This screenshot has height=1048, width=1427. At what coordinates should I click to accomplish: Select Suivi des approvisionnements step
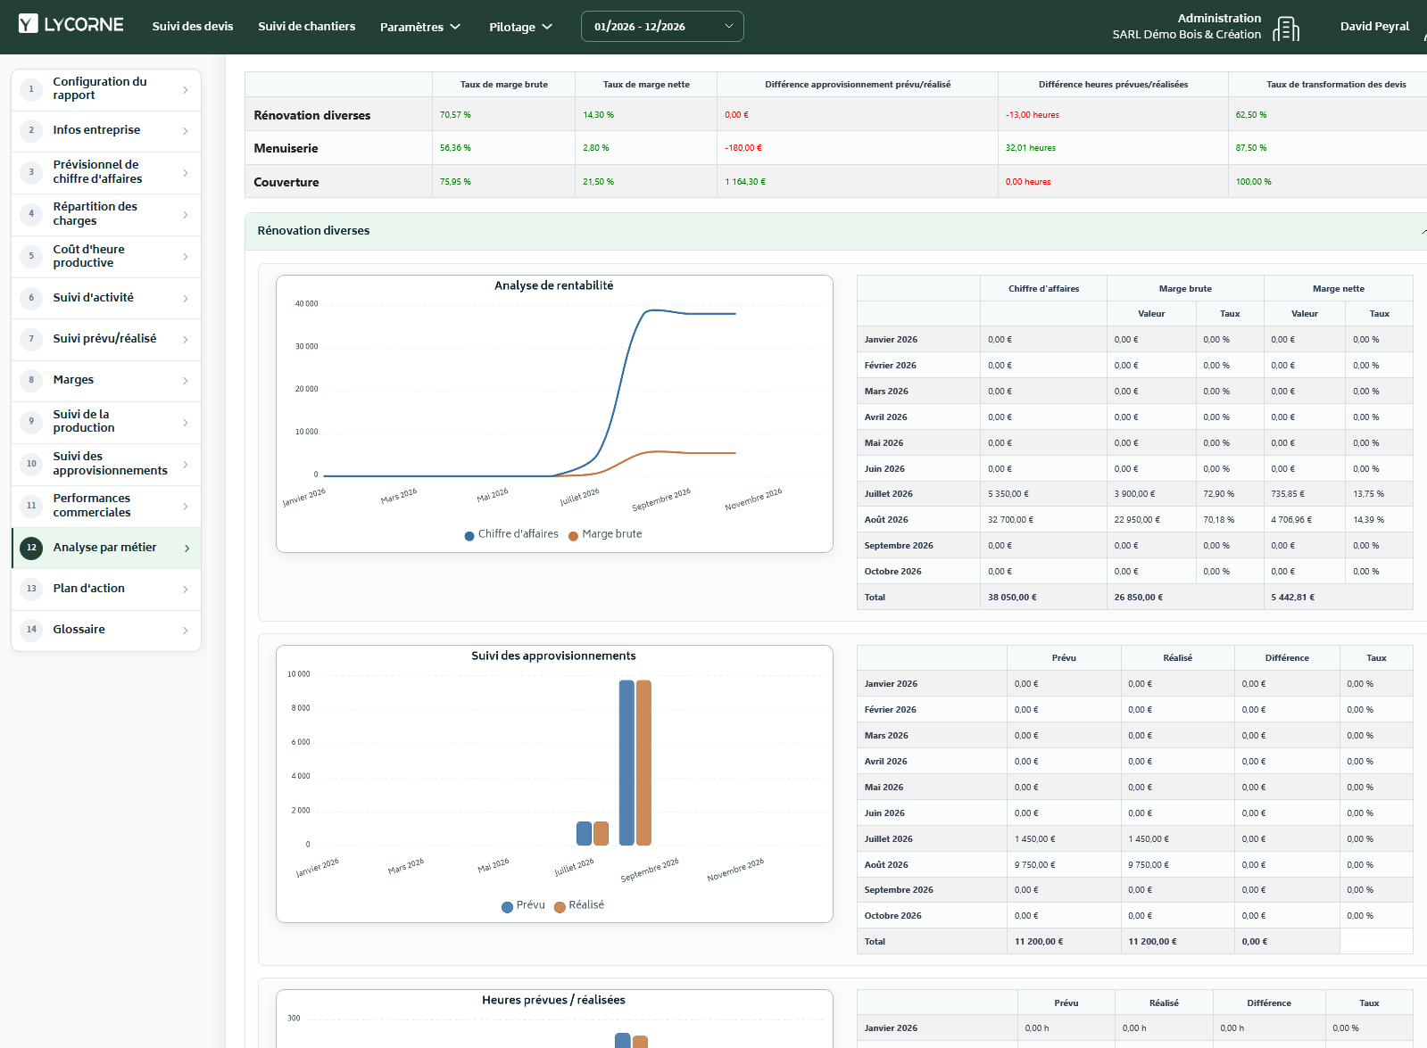point(106,464)
